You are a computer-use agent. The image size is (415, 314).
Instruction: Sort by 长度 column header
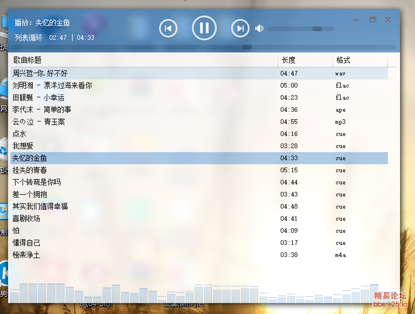[x=305, y=60]
